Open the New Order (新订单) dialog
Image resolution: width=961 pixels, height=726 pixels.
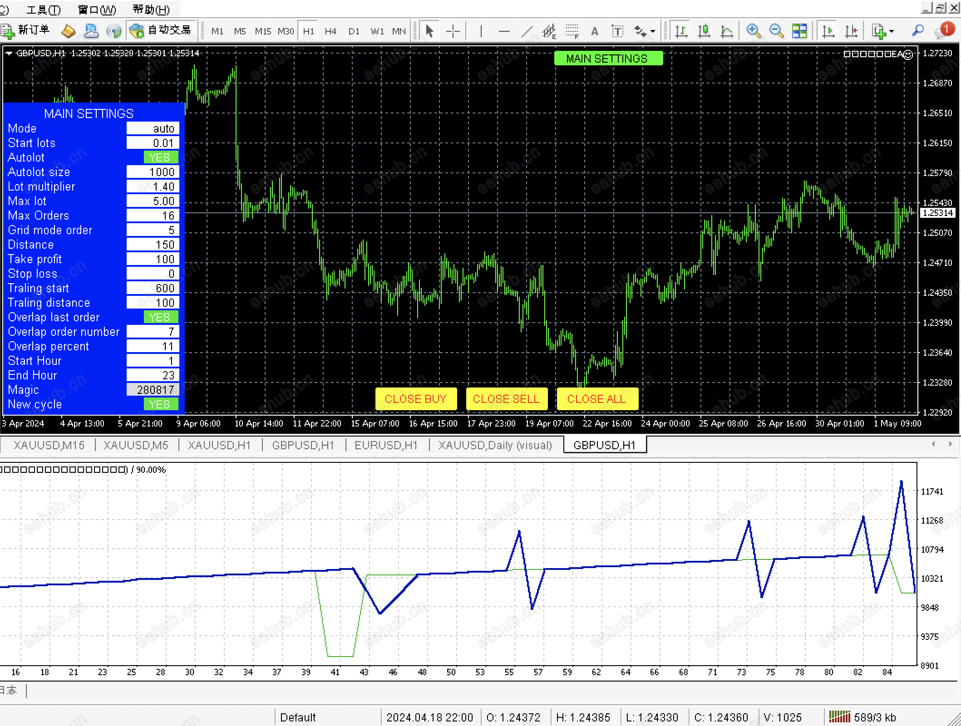[25, 30]
